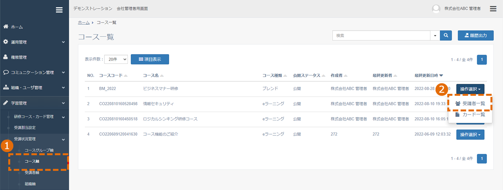Click the magnifier search button
The height and width of the screenshot is (190, 503).
[446, 36]
